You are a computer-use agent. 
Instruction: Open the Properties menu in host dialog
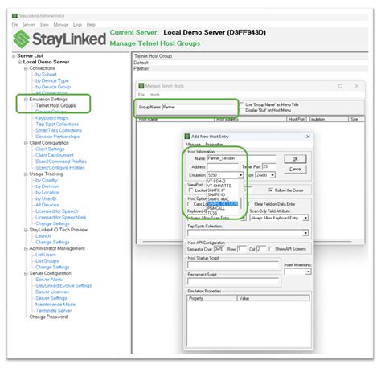[215, 145]
